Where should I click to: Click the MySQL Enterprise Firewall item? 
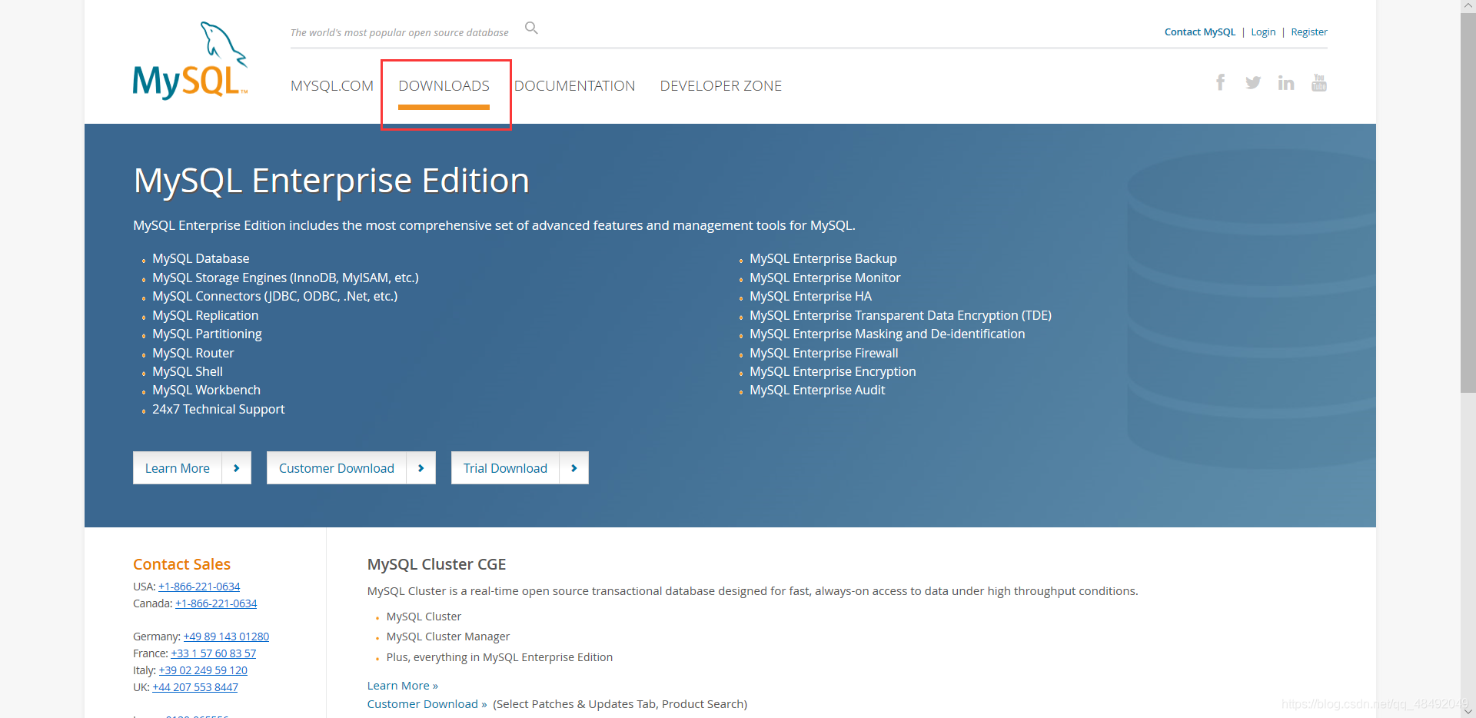pos(823,353)
